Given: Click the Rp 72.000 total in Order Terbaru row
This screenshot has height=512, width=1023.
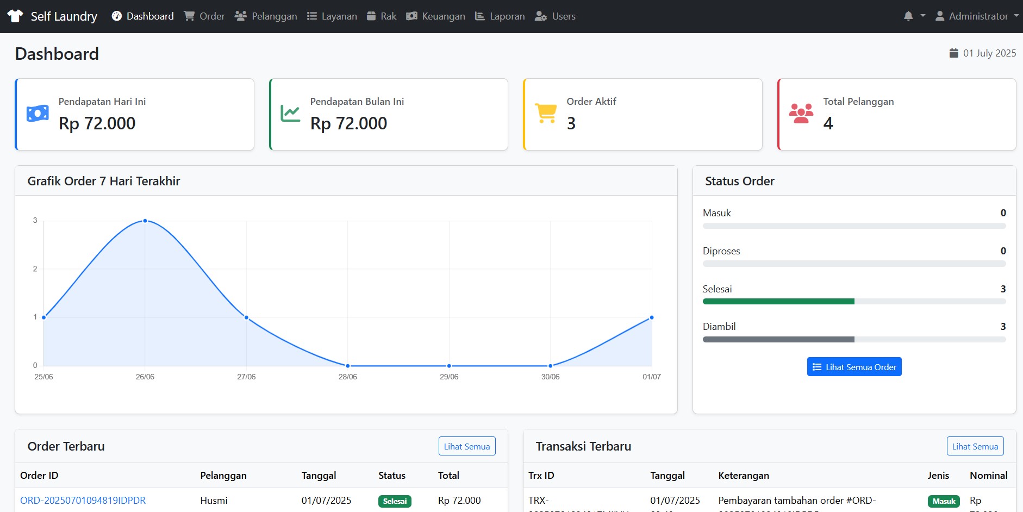Looking at the screenshot, I should (x=459, y=501).
